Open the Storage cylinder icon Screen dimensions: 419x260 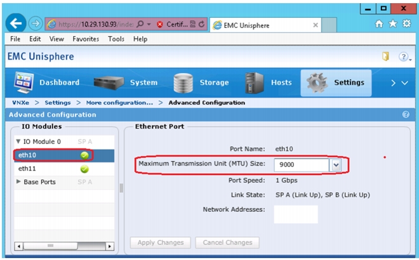[x=183, y=82]
